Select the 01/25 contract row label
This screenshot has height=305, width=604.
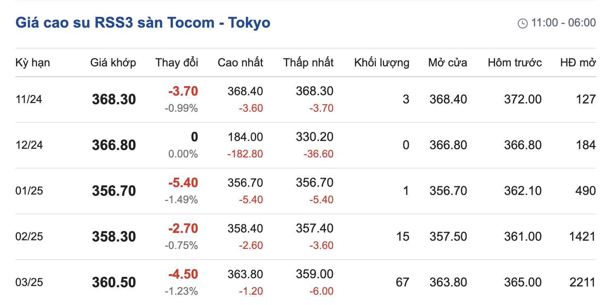(x=29, y=191)
